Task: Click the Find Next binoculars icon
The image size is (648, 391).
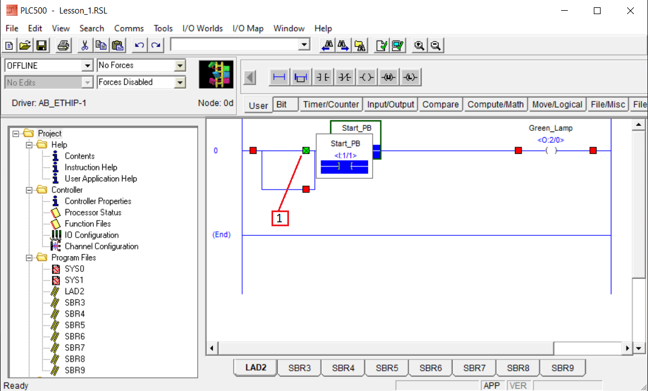Action: click(343, 45)
